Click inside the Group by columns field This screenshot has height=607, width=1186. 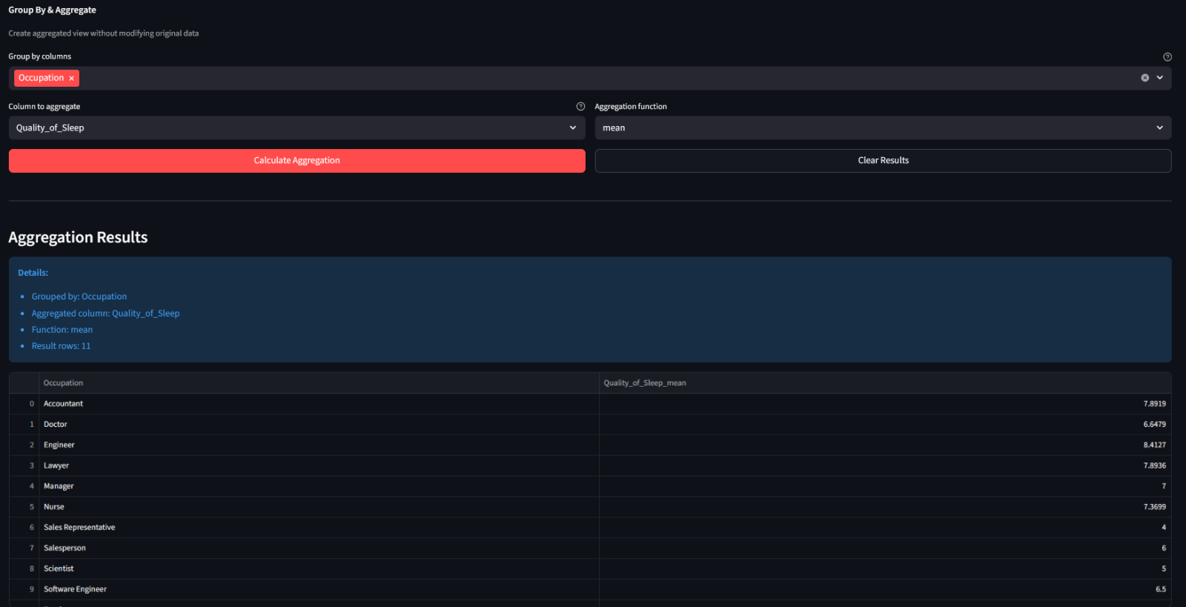[x=593, y=79]
